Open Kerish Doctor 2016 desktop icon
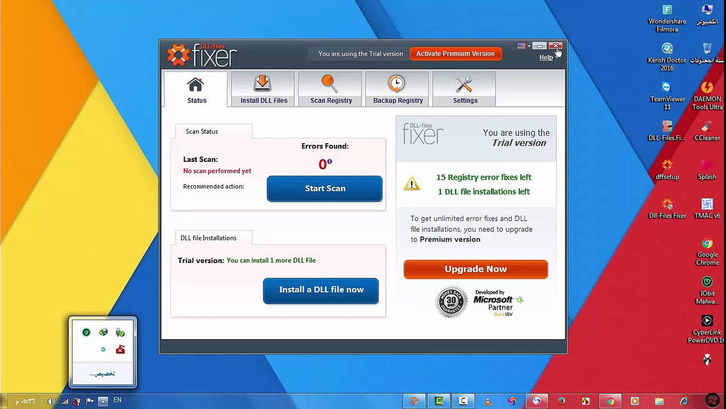Image resolution: width=726 pixels, height=409 pixels. (667, 57)
